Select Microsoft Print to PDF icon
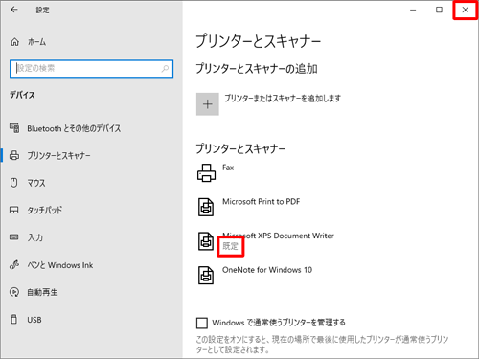Viewport: 479px width, 359px height. click(x=206, y=207)
